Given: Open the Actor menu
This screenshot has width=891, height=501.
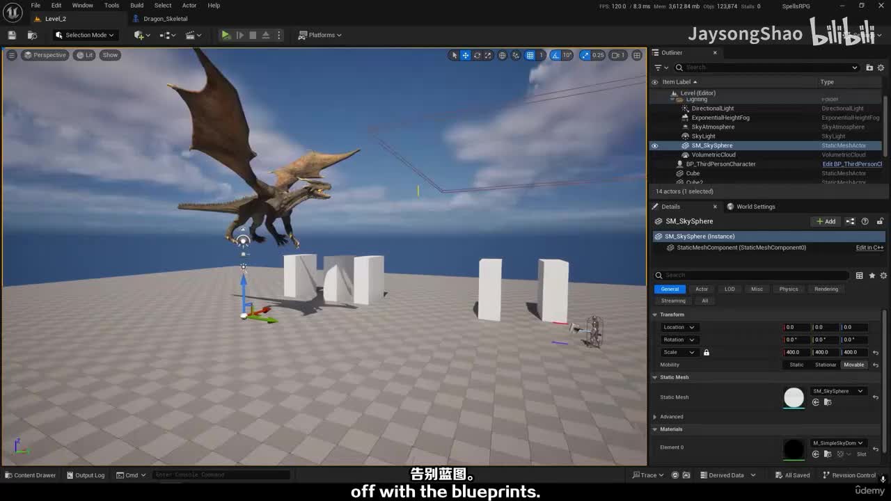Looking at the screenshot, I should (189, 6).
